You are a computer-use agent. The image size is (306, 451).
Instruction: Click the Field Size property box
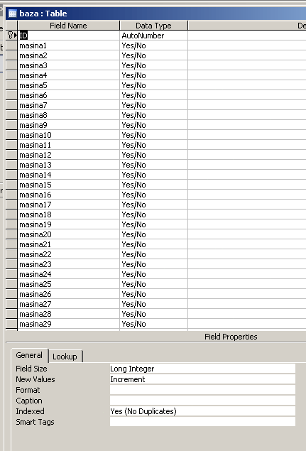pos(202,369)
